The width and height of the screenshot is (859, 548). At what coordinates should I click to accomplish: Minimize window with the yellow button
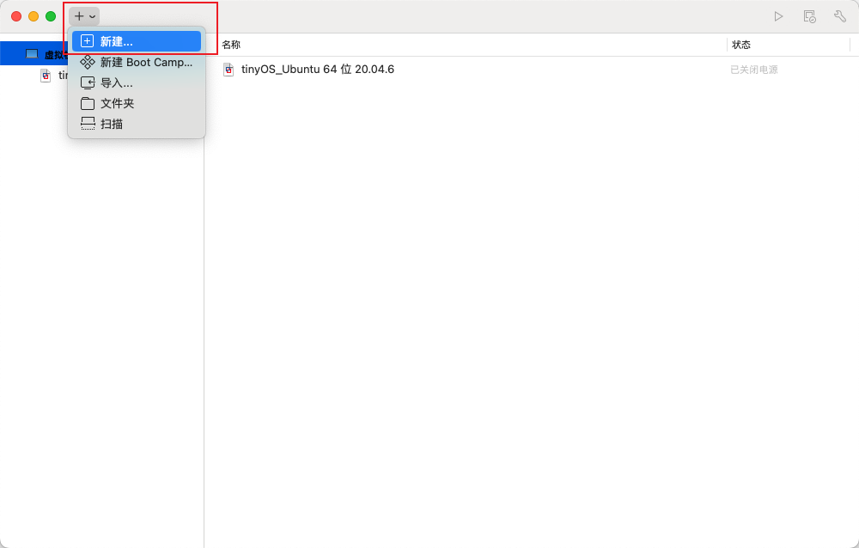click(x=34, y=16)
